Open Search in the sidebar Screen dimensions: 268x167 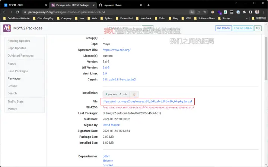point(12,93)
